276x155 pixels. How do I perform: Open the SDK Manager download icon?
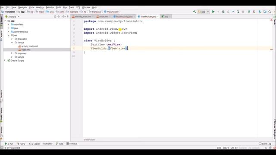point(260,12)
